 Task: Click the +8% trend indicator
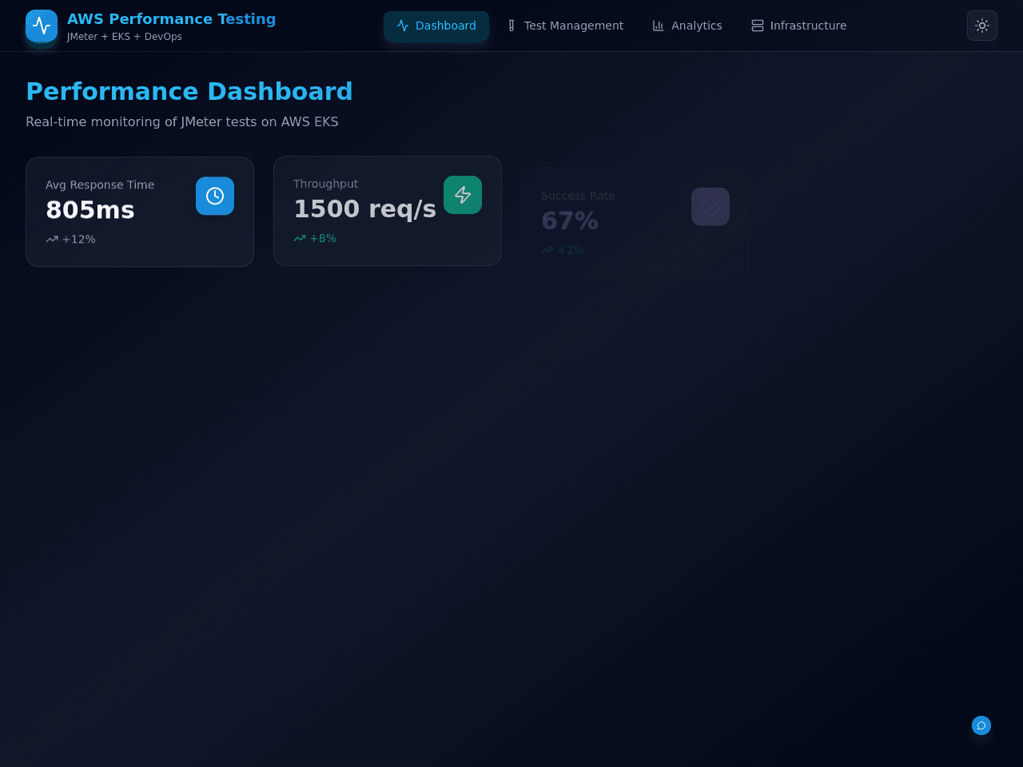tap(315, 238)
